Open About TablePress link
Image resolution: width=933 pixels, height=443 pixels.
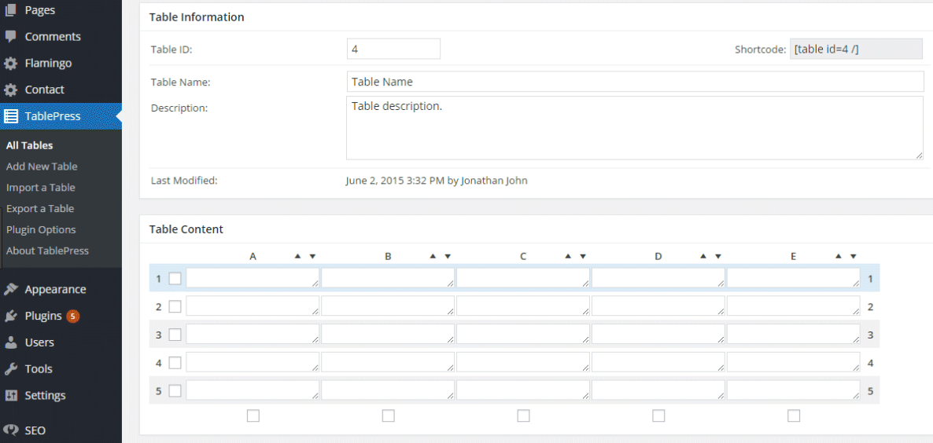pyautogui.click(x=48, y=251)
